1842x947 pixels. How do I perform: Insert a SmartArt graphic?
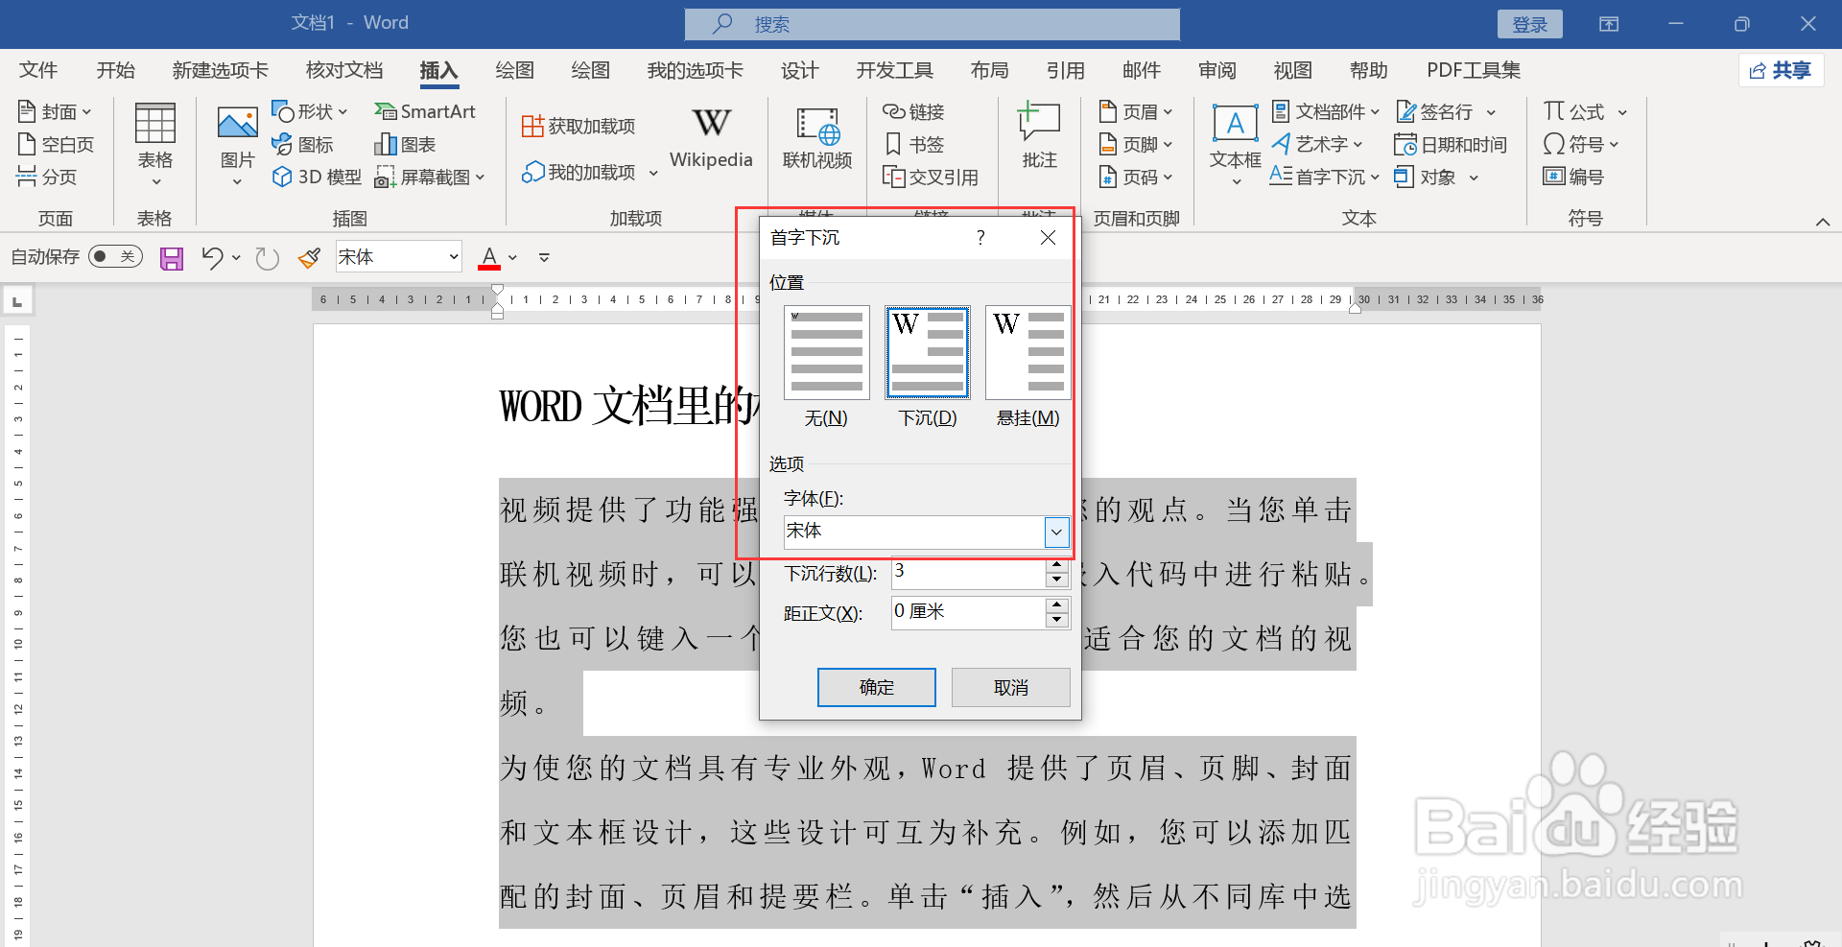point(425,112)
